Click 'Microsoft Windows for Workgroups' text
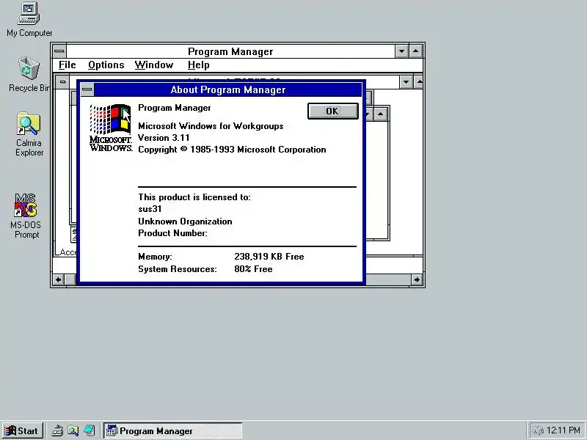 click(211, 126)
